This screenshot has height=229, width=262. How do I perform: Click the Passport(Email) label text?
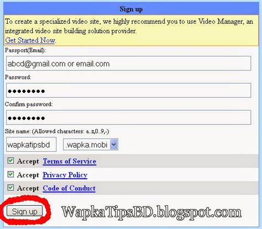coord(25,50)
